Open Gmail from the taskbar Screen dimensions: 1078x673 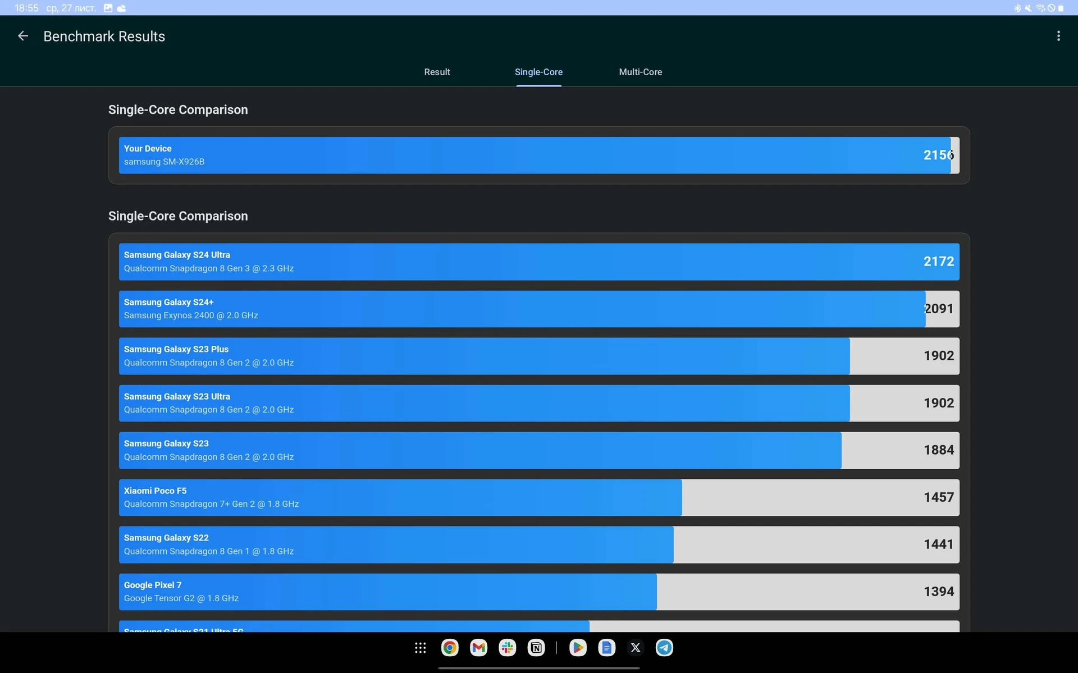click(478, 648)
